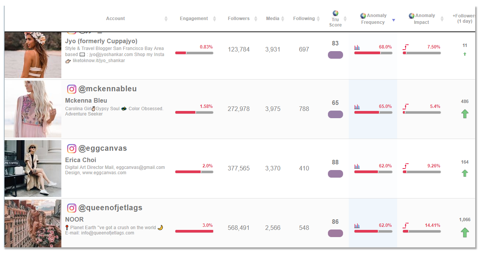The height and width of the screenshot is (253, 479).
Task: Open Jyo's flower crown profile photo
Action: pyautogui.click(x=33, y=55)
